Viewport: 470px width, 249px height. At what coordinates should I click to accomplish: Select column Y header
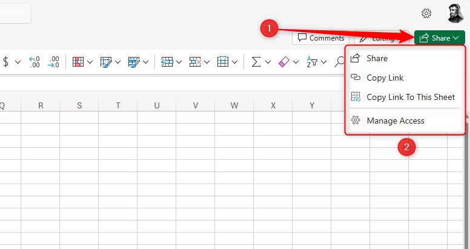click(x=312, y=105)
